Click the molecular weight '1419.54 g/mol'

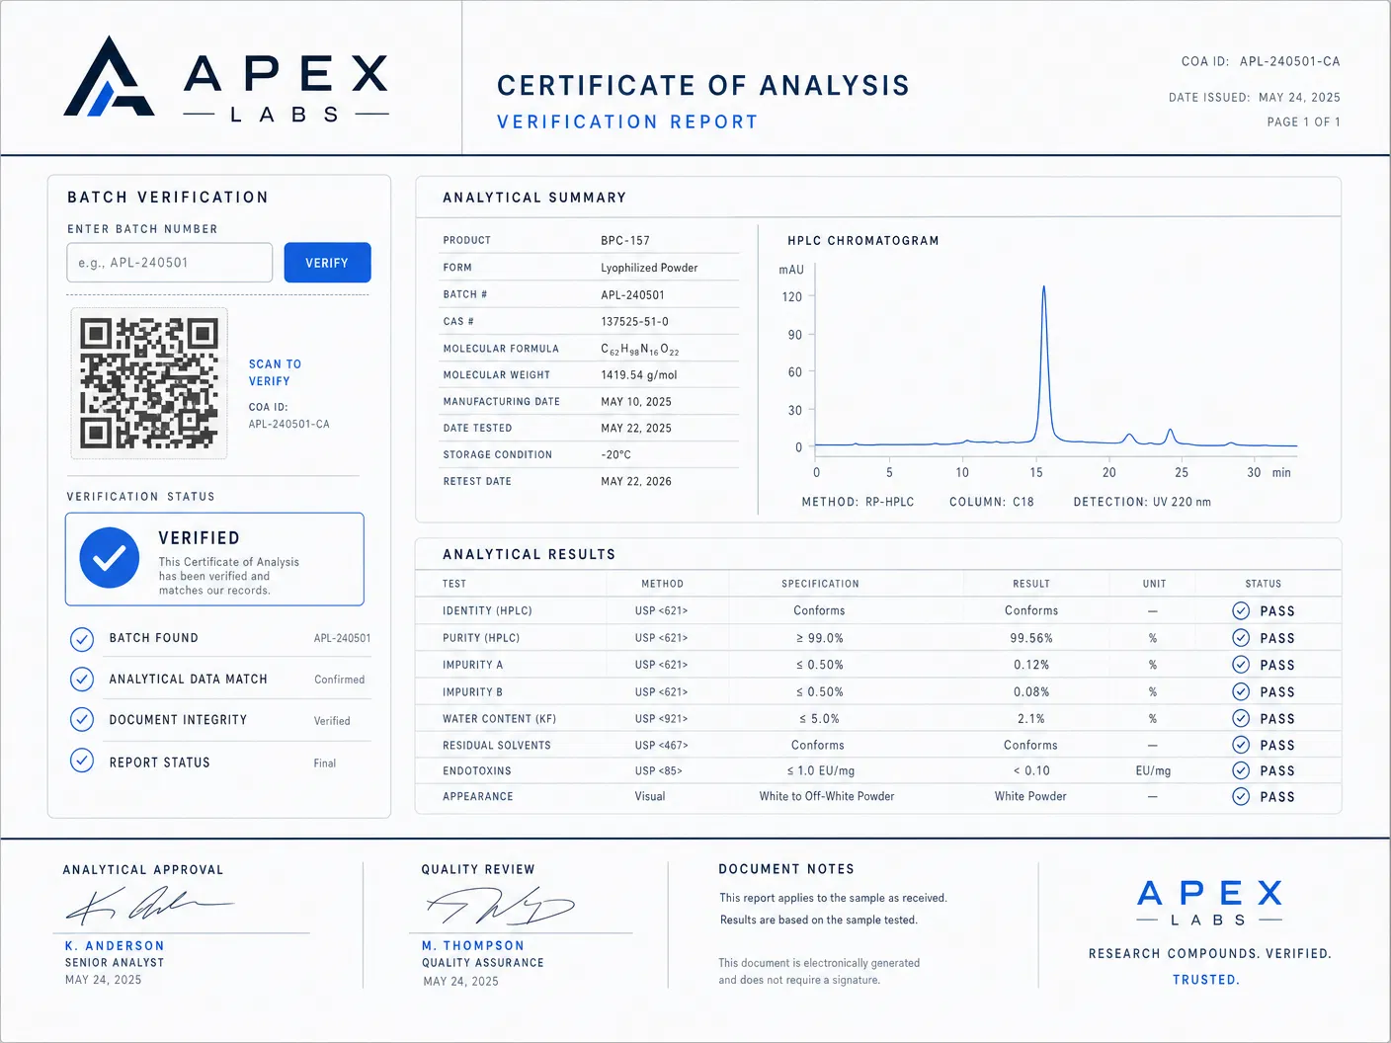tap(639, 375)
